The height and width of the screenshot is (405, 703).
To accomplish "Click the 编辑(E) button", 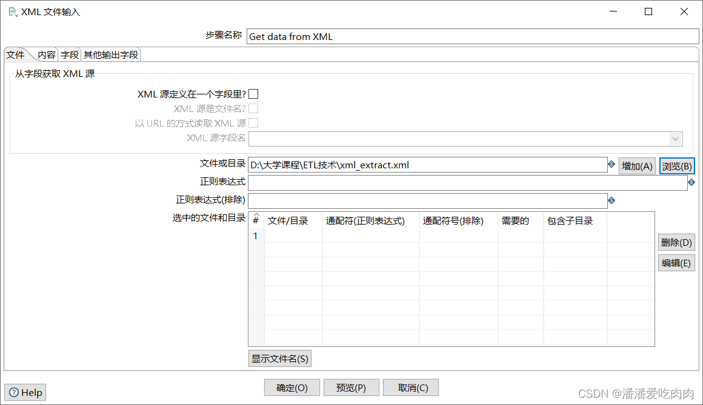I will [676, 263].
